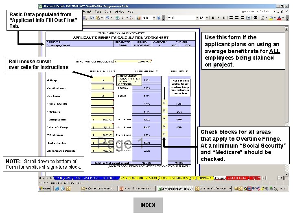Align cell text right

tap(243, 18)
